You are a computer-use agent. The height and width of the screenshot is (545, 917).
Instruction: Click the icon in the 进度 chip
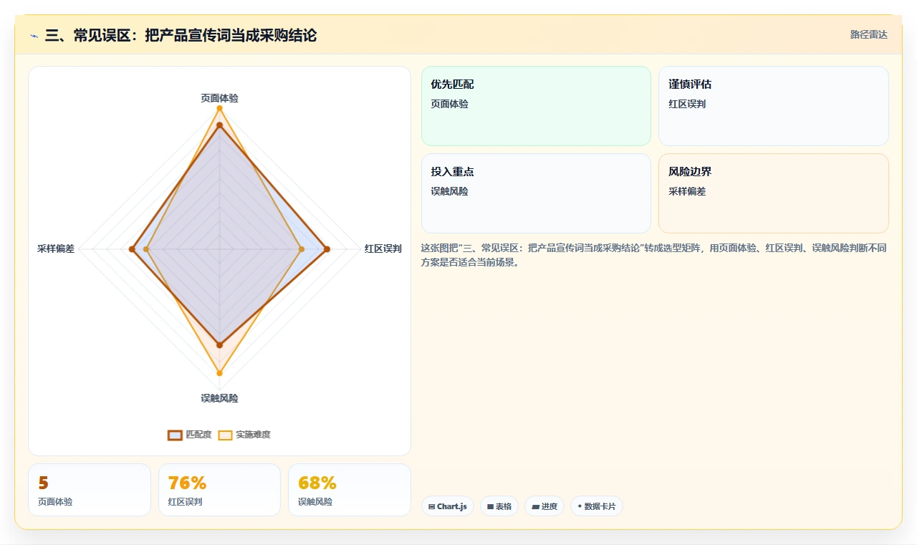point(535,506)
